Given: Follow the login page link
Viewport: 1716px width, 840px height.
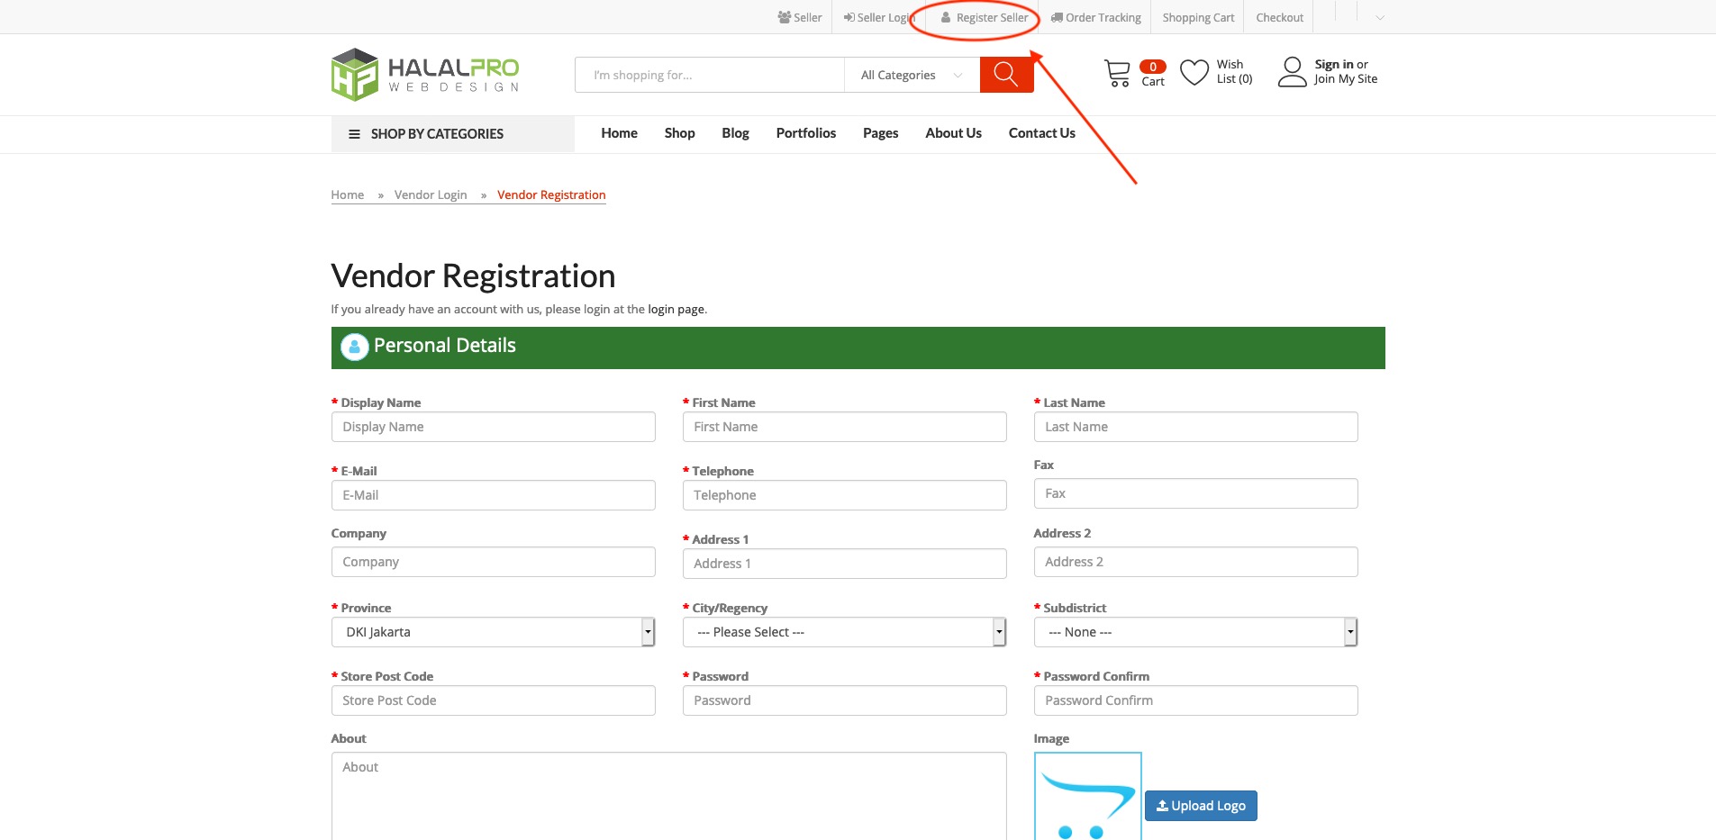Looking at the screenshot, I should 676,309.
